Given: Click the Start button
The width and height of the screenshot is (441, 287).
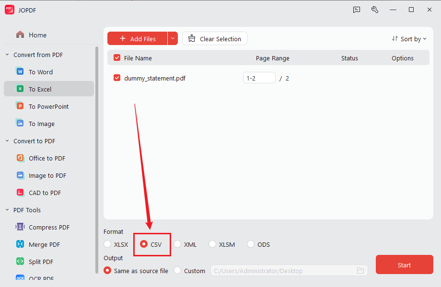Looking at the screenshot, I should 404,264.
